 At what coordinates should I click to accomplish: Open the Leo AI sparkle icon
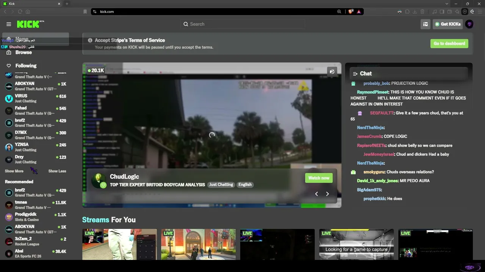pyautogui.click(x=457, y=12)
